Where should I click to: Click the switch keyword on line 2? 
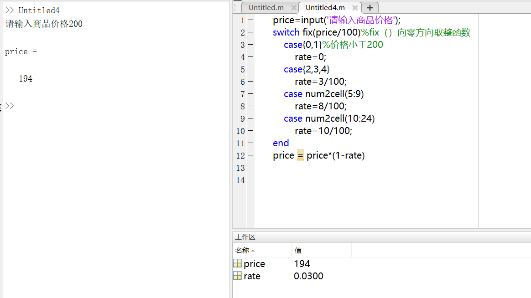(286, 32)
